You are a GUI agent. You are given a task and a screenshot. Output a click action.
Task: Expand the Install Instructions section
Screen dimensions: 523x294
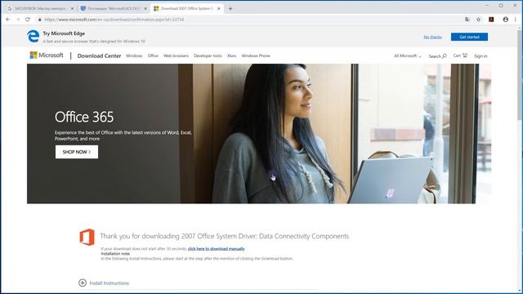(104, 283)
